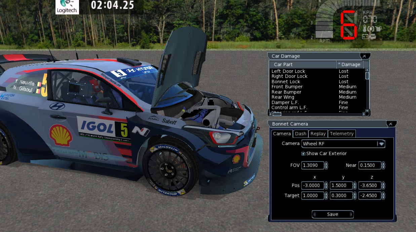Increase the Pos z value
This screenshot has width=416, height=232.
click(x=383, y=184)
